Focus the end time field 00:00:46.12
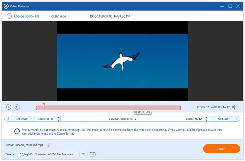The height and width of the screenshot is (161, 245). tap(194, 119)
